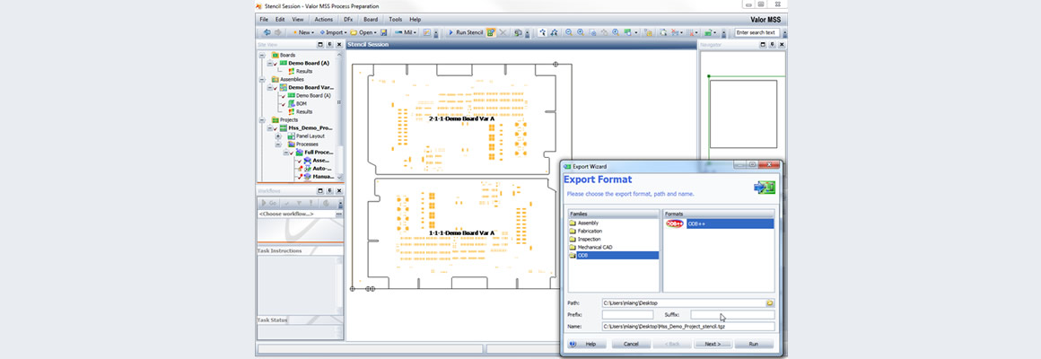
Task: Open the Mil units dropdown
Action: click(x=407, y=31)
